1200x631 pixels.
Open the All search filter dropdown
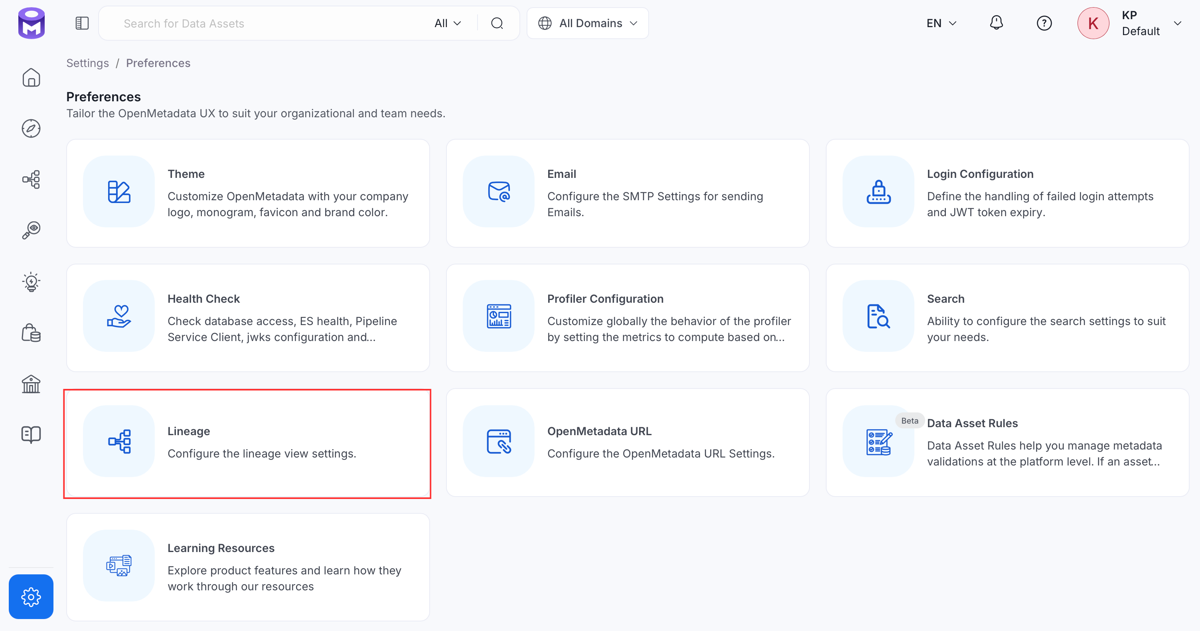pyautogui.click(x=448, y=23)
